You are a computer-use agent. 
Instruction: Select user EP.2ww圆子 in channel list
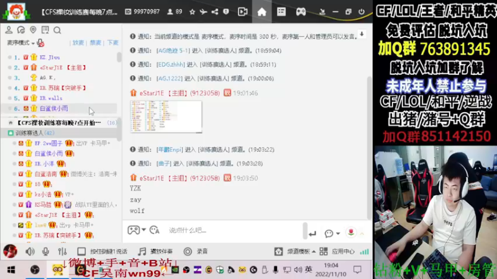(48, 143)
